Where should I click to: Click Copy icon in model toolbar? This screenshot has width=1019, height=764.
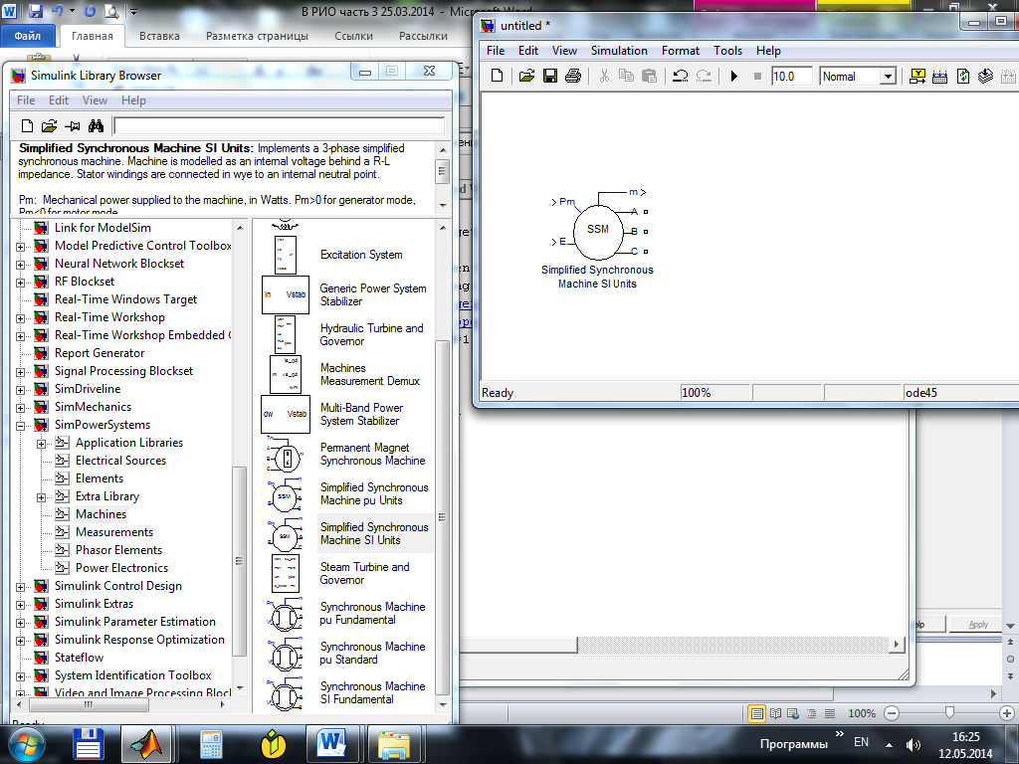click(627, 76)
